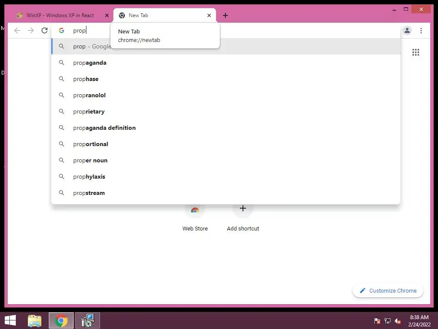Minimize the Chrome window
The width and height of the screenshot is (438, 329).
pos(394,9)
